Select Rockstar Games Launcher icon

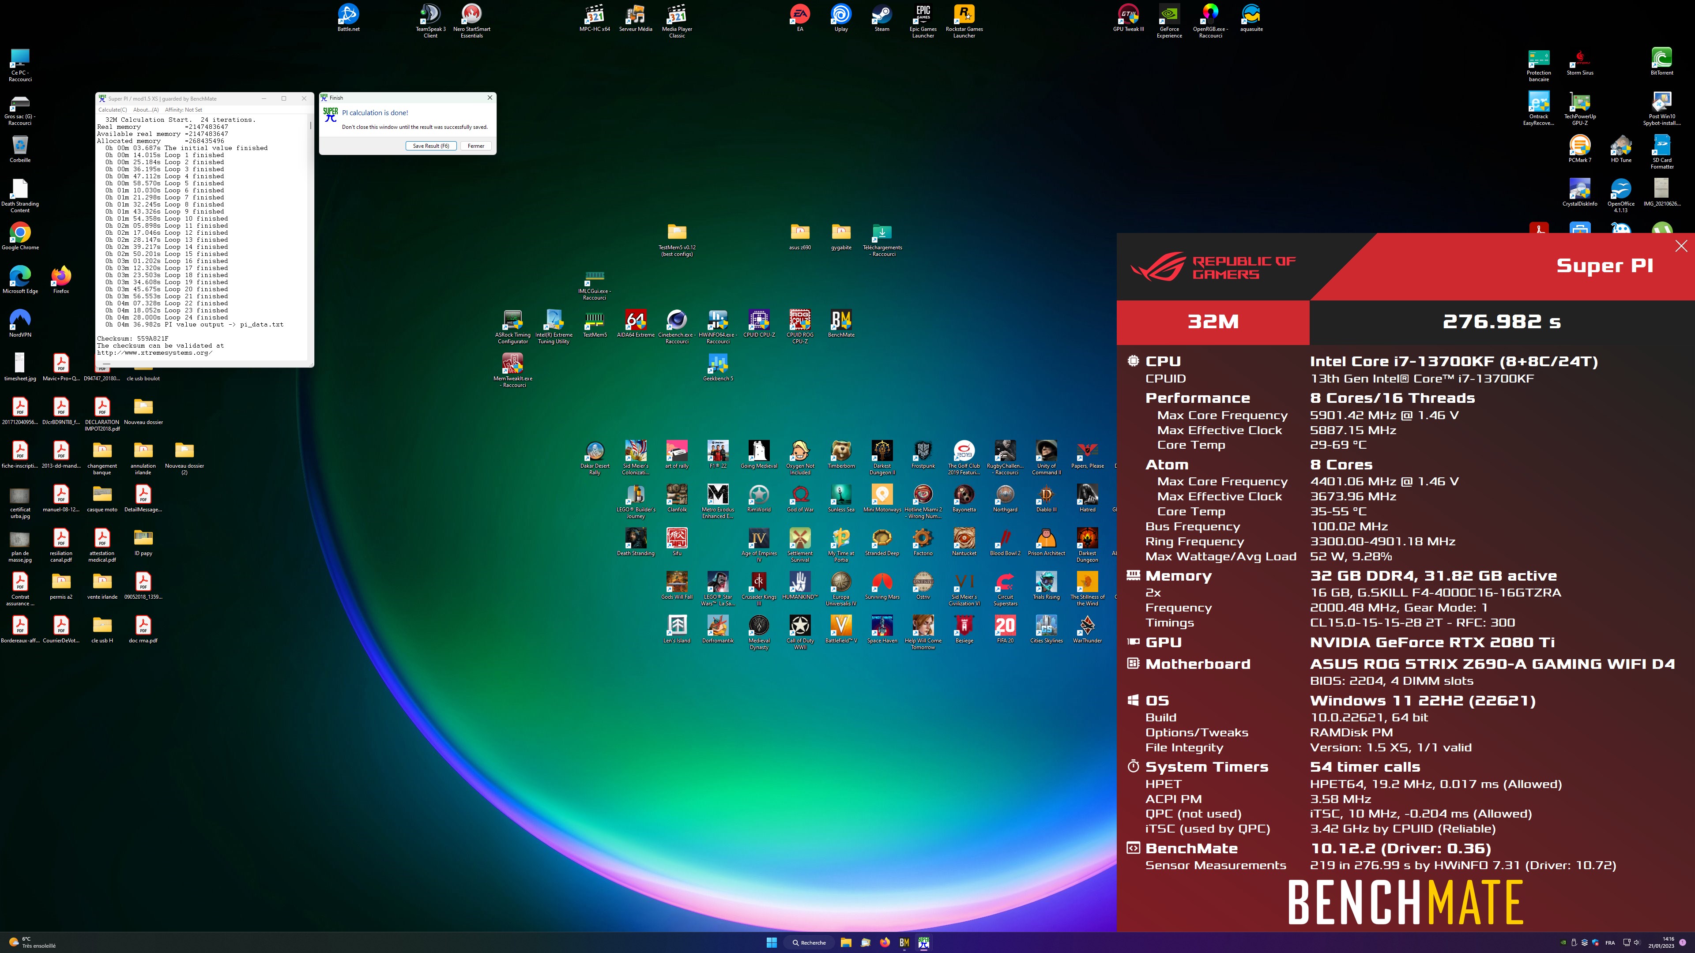click(x=964, y=21)
